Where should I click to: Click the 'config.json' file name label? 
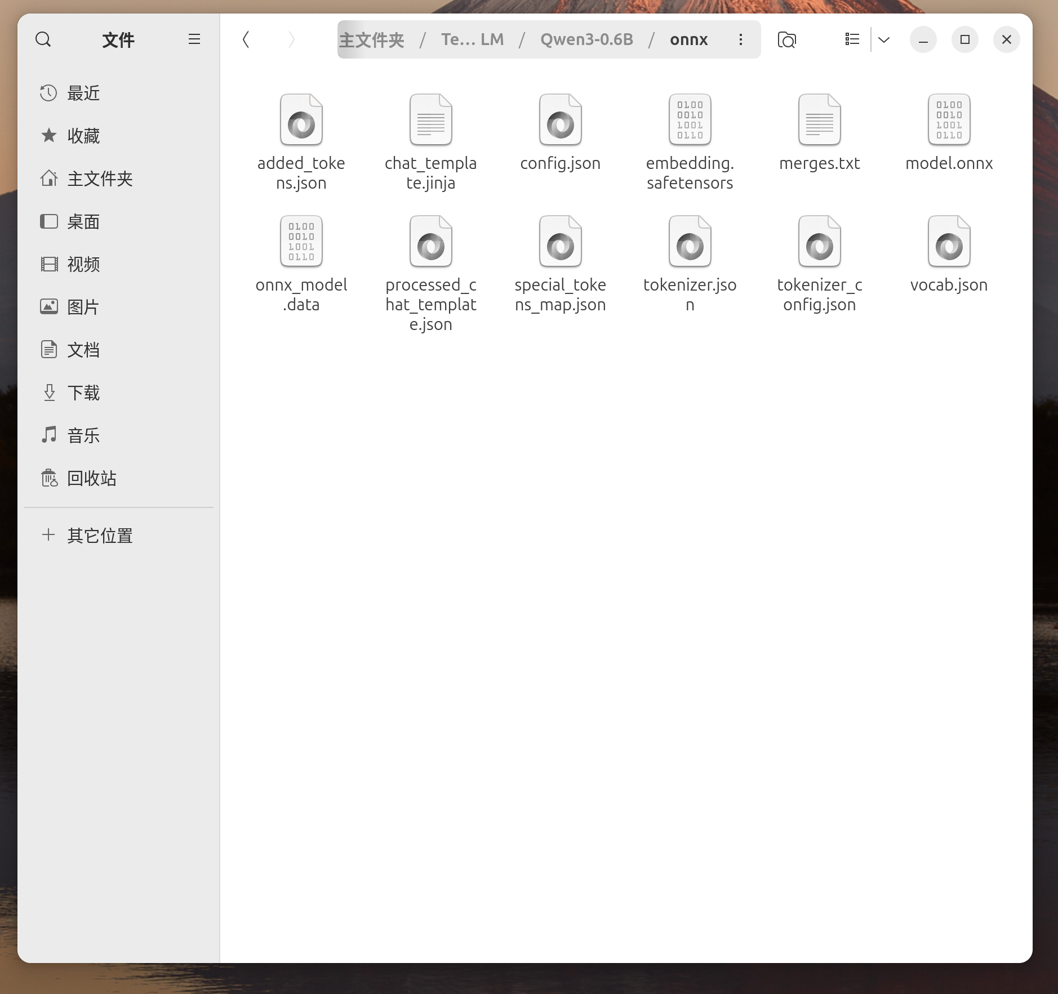561,163
